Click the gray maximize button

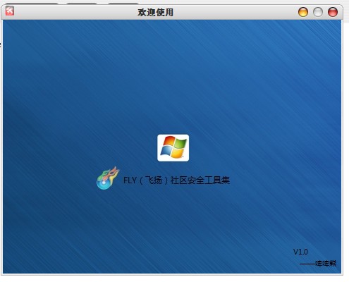(318, 12)
